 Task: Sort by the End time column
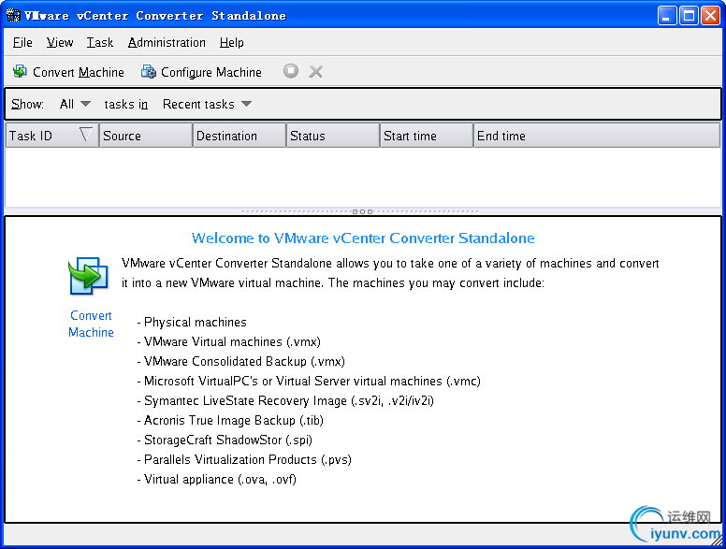[x=597, y=136]
